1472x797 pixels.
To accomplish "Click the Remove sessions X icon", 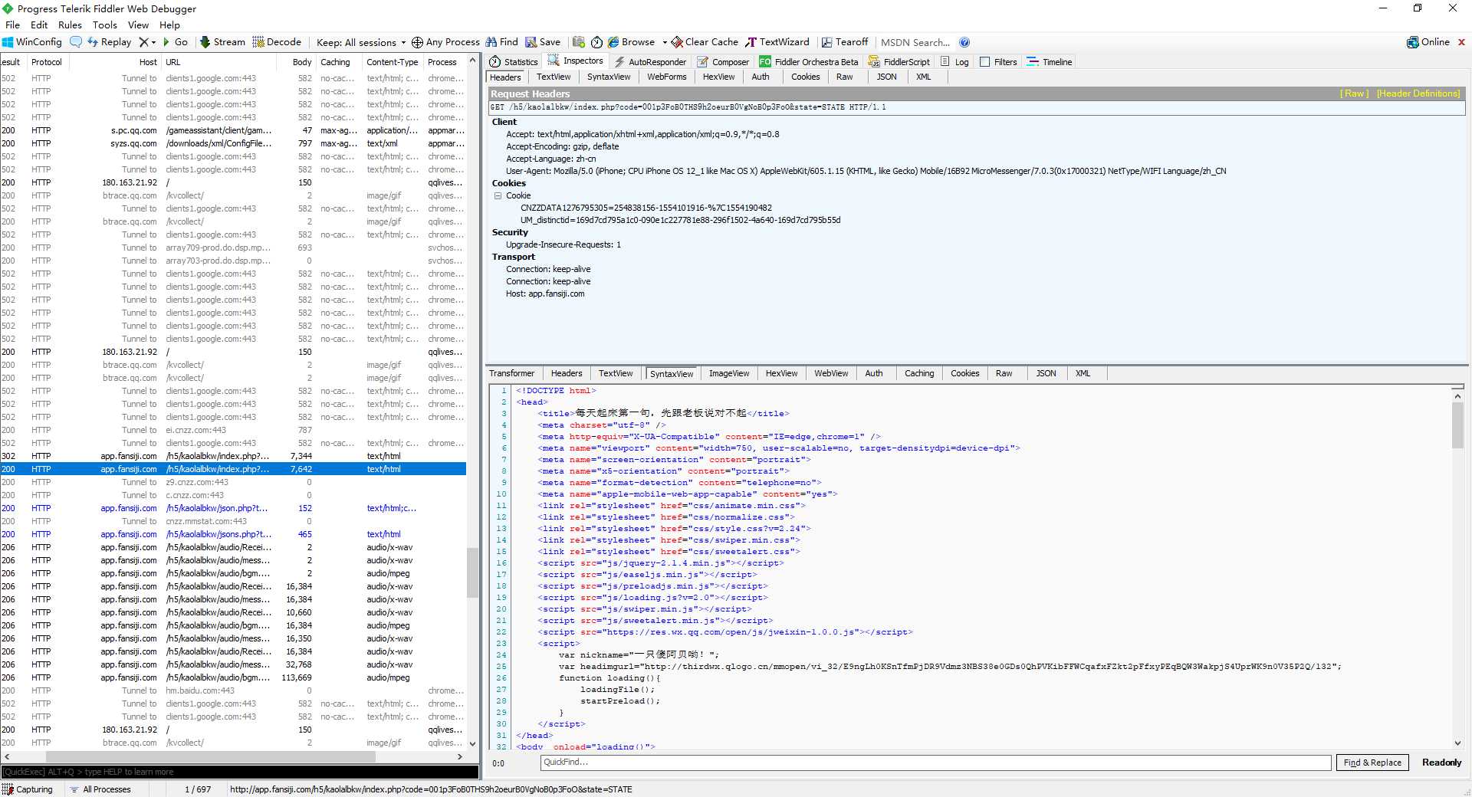I will (143, 42).
